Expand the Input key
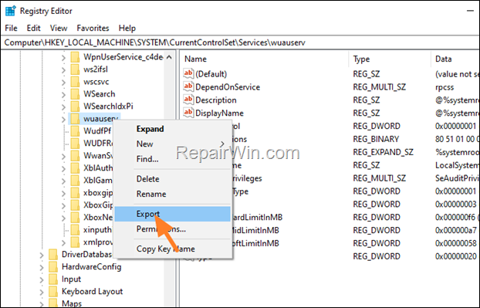This screenshot has height=308, width=480. tap(42, 279)
